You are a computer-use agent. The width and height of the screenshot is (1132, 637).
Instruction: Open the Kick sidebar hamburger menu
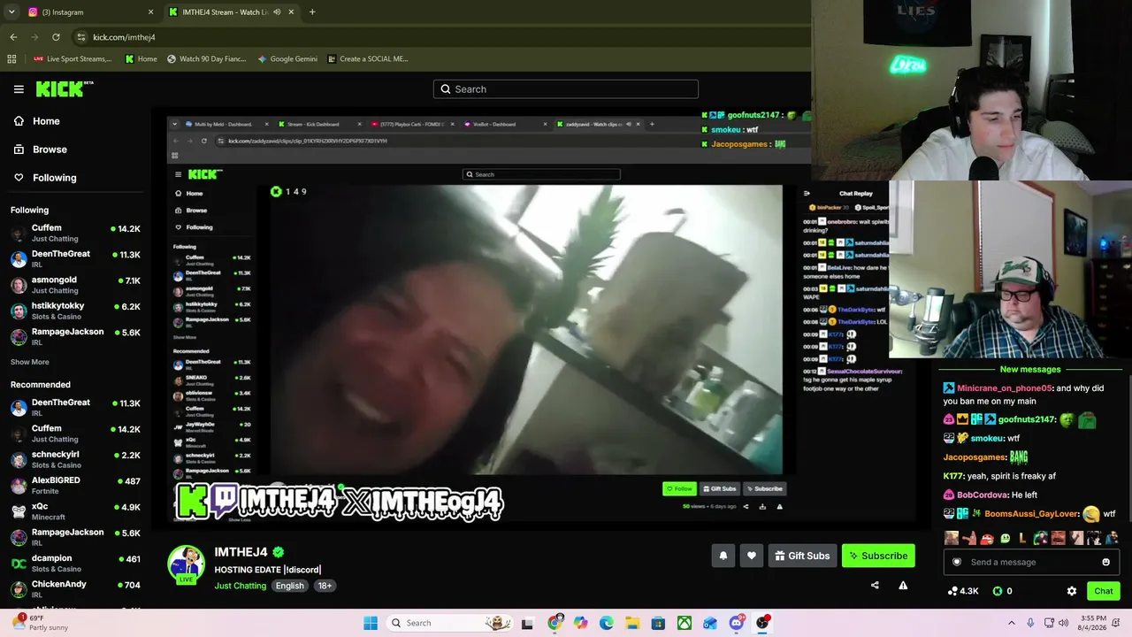click(x=19, y=89)
